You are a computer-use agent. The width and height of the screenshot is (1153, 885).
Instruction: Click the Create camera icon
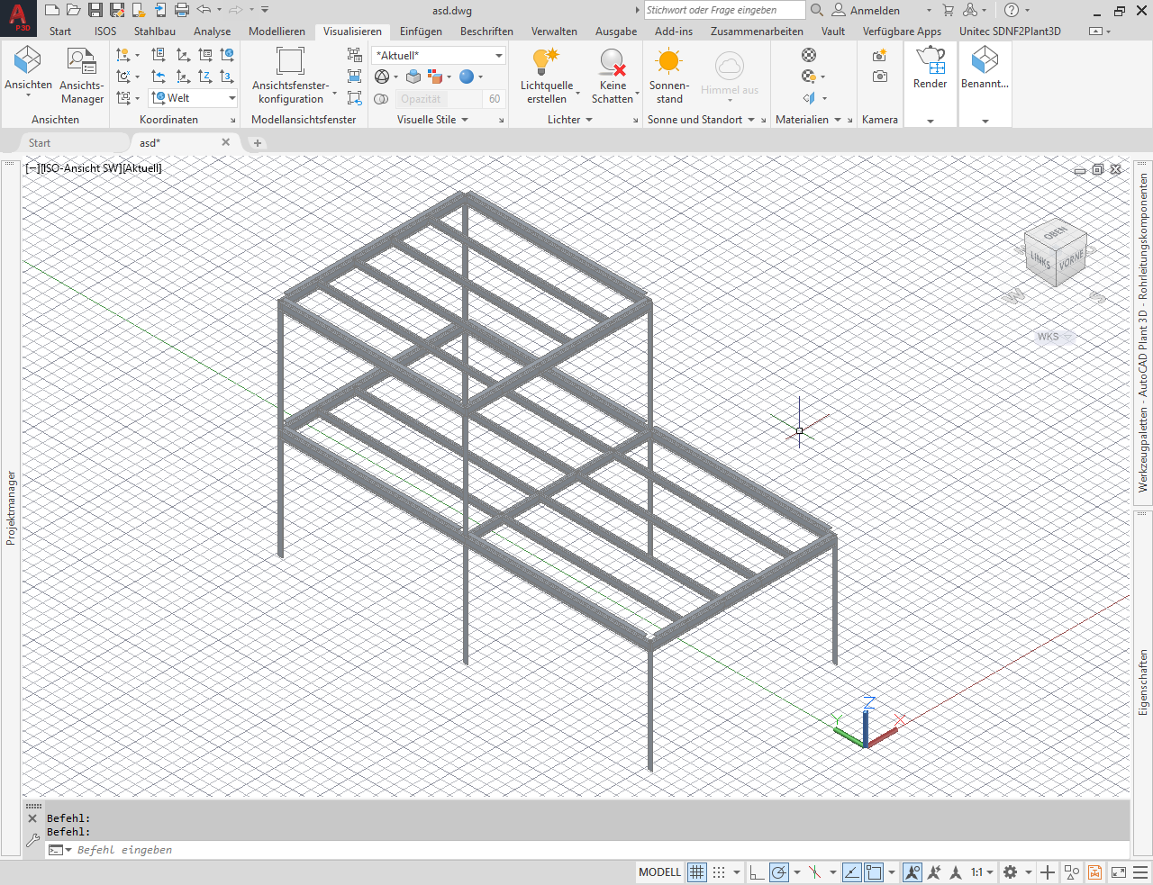point(880,55)
